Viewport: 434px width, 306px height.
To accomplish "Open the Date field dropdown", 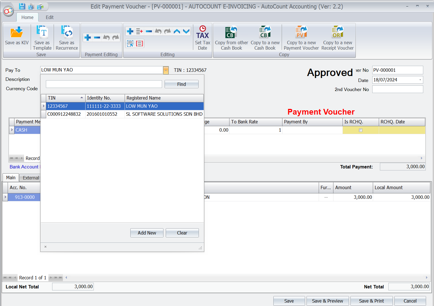I will coord(420,80).
